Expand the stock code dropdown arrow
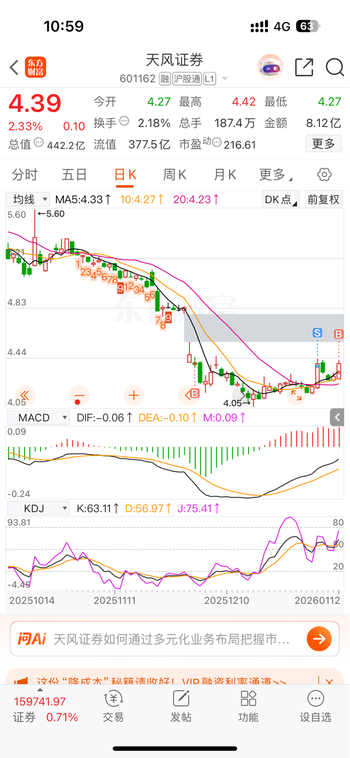The width and height of the screenshot is (350, 758). (x=224, y=79)
